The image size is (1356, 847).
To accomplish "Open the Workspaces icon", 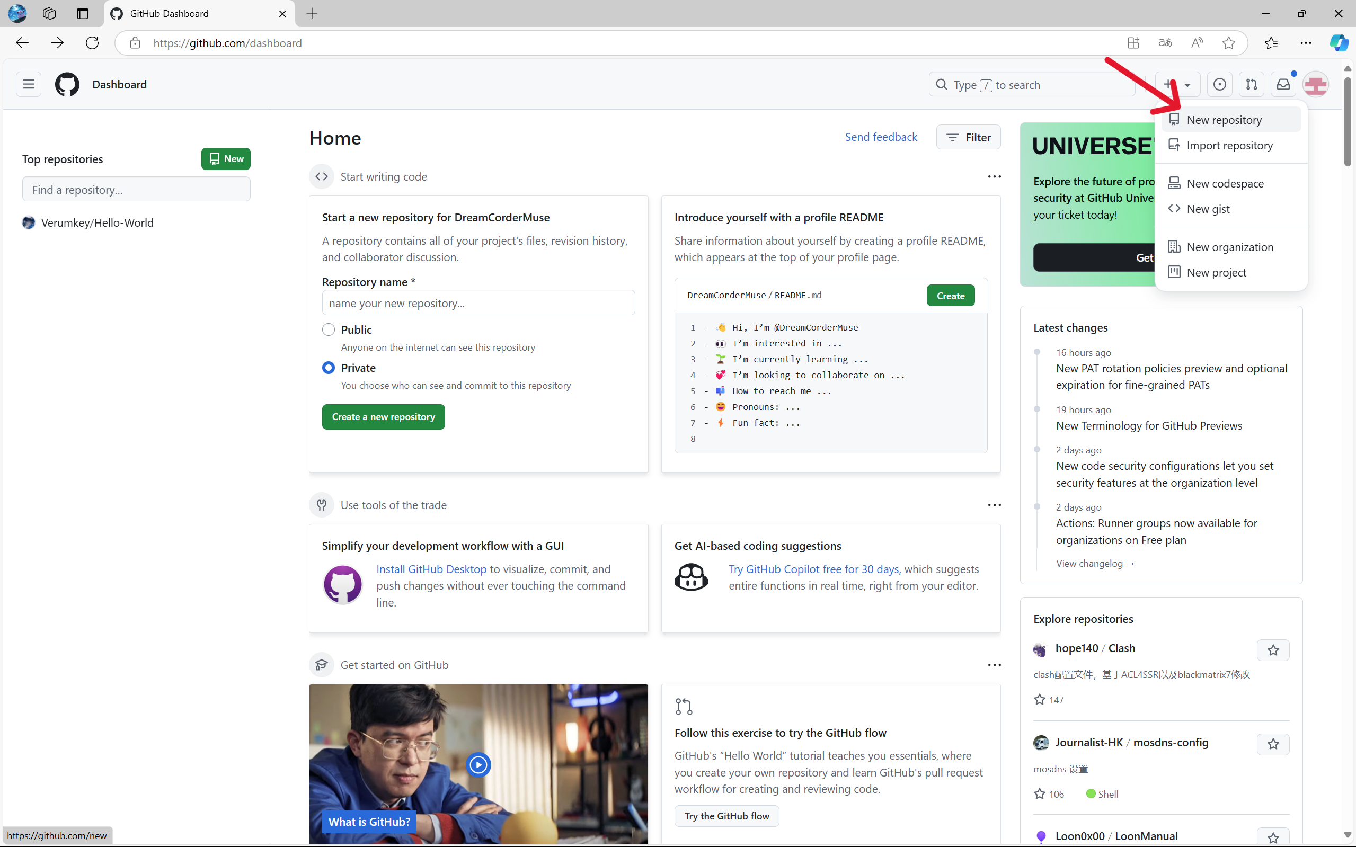I will [49, 13].
